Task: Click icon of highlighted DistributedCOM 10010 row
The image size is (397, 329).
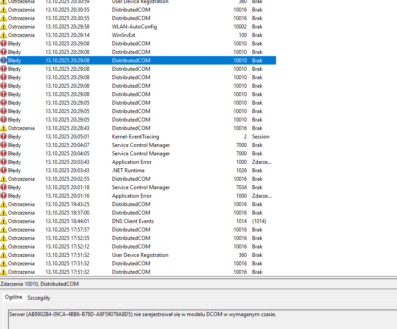Action: pyautogui.click(x=4, y=61)
